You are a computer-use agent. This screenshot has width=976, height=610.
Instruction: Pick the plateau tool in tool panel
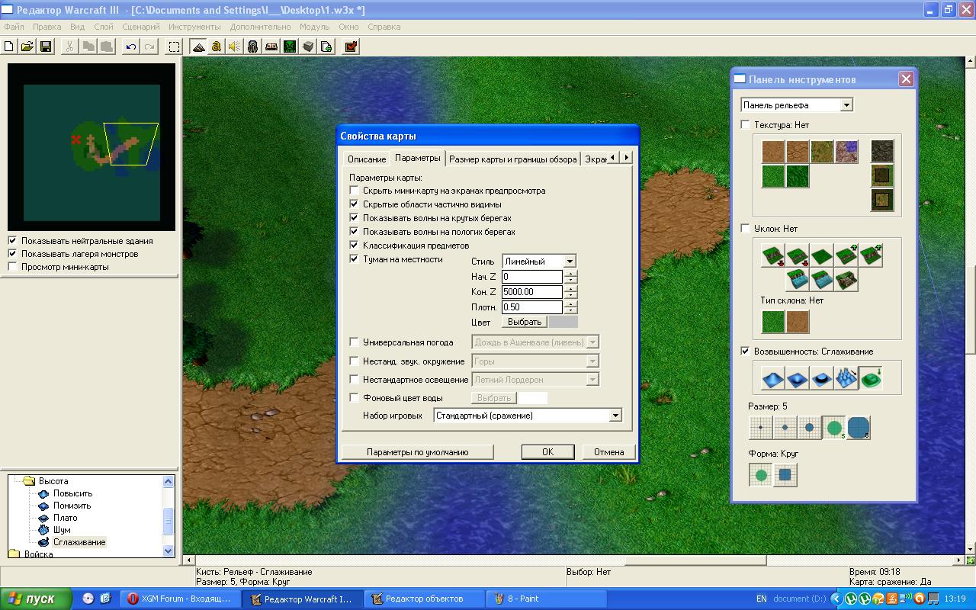pyautogui.click(x=821, y=377)
